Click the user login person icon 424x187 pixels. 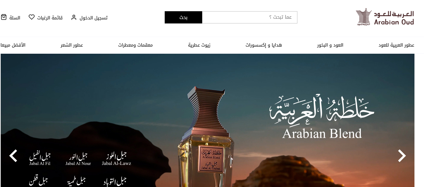point(74,17)
